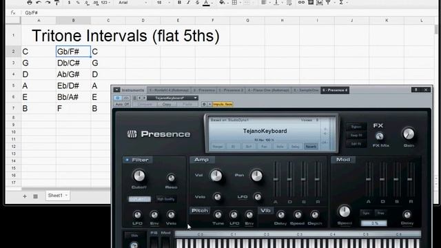Format the cell as percent
Image resolution: width=441 pixels, height=248 pixels.
tap(78, 3)
